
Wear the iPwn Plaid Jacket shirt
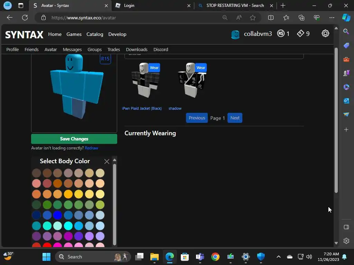[154, 68]
